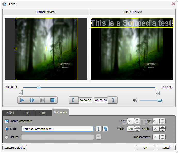
Task: Uncheck Enable watermark checkbox
Action: coord(7,121)
